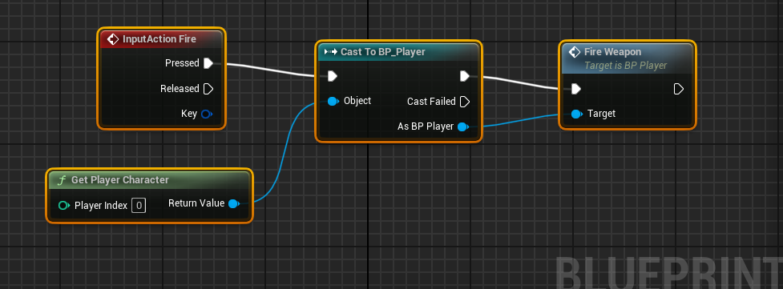Click the Fire Weapon function icon
The width and height of the screenshot is (783, 289).
pos(575,52)
